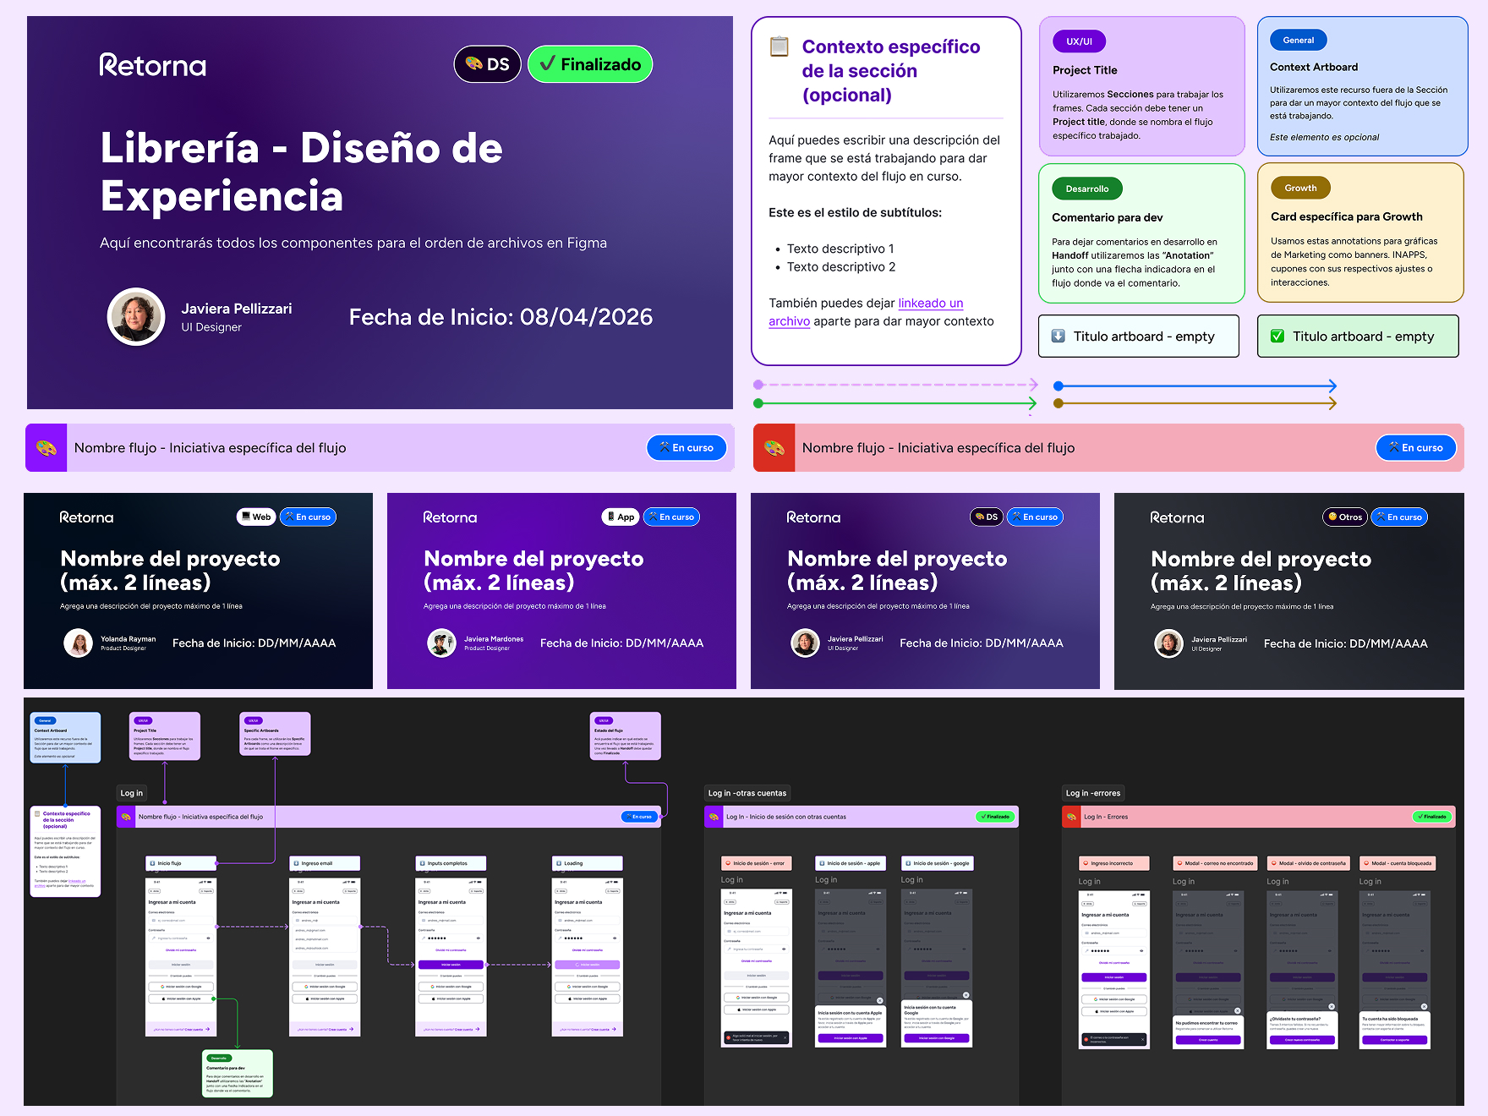Select the 'Inputs completos' frame label
This screenshot has height=1116, width=1488.
pos(451,863)
